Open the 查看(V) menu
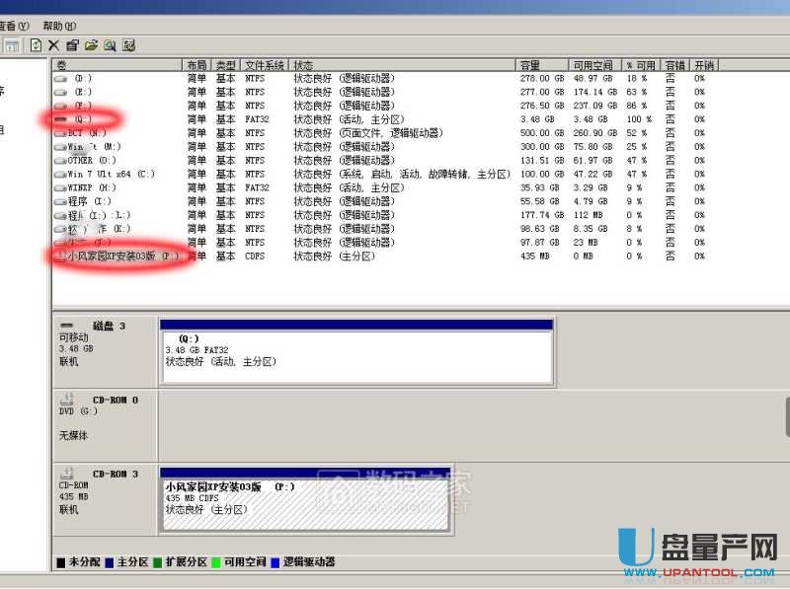The width and height of the screenshot is (790, 589). (14, 25)
